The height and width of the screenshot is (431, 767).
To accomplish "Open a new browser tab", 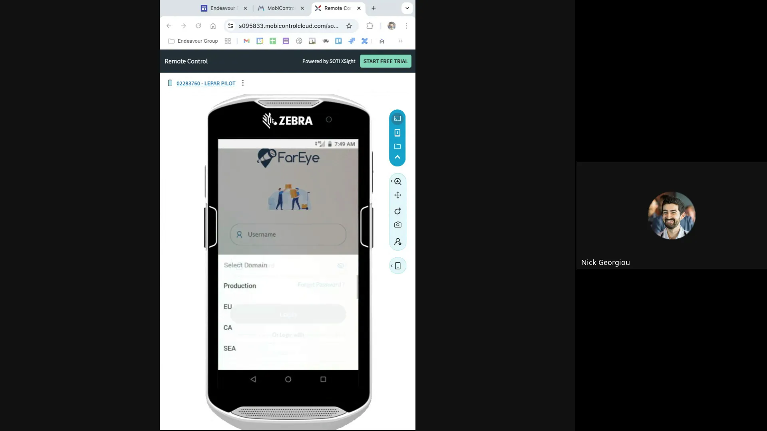I will pyautogui.click(x=374, y=8).
